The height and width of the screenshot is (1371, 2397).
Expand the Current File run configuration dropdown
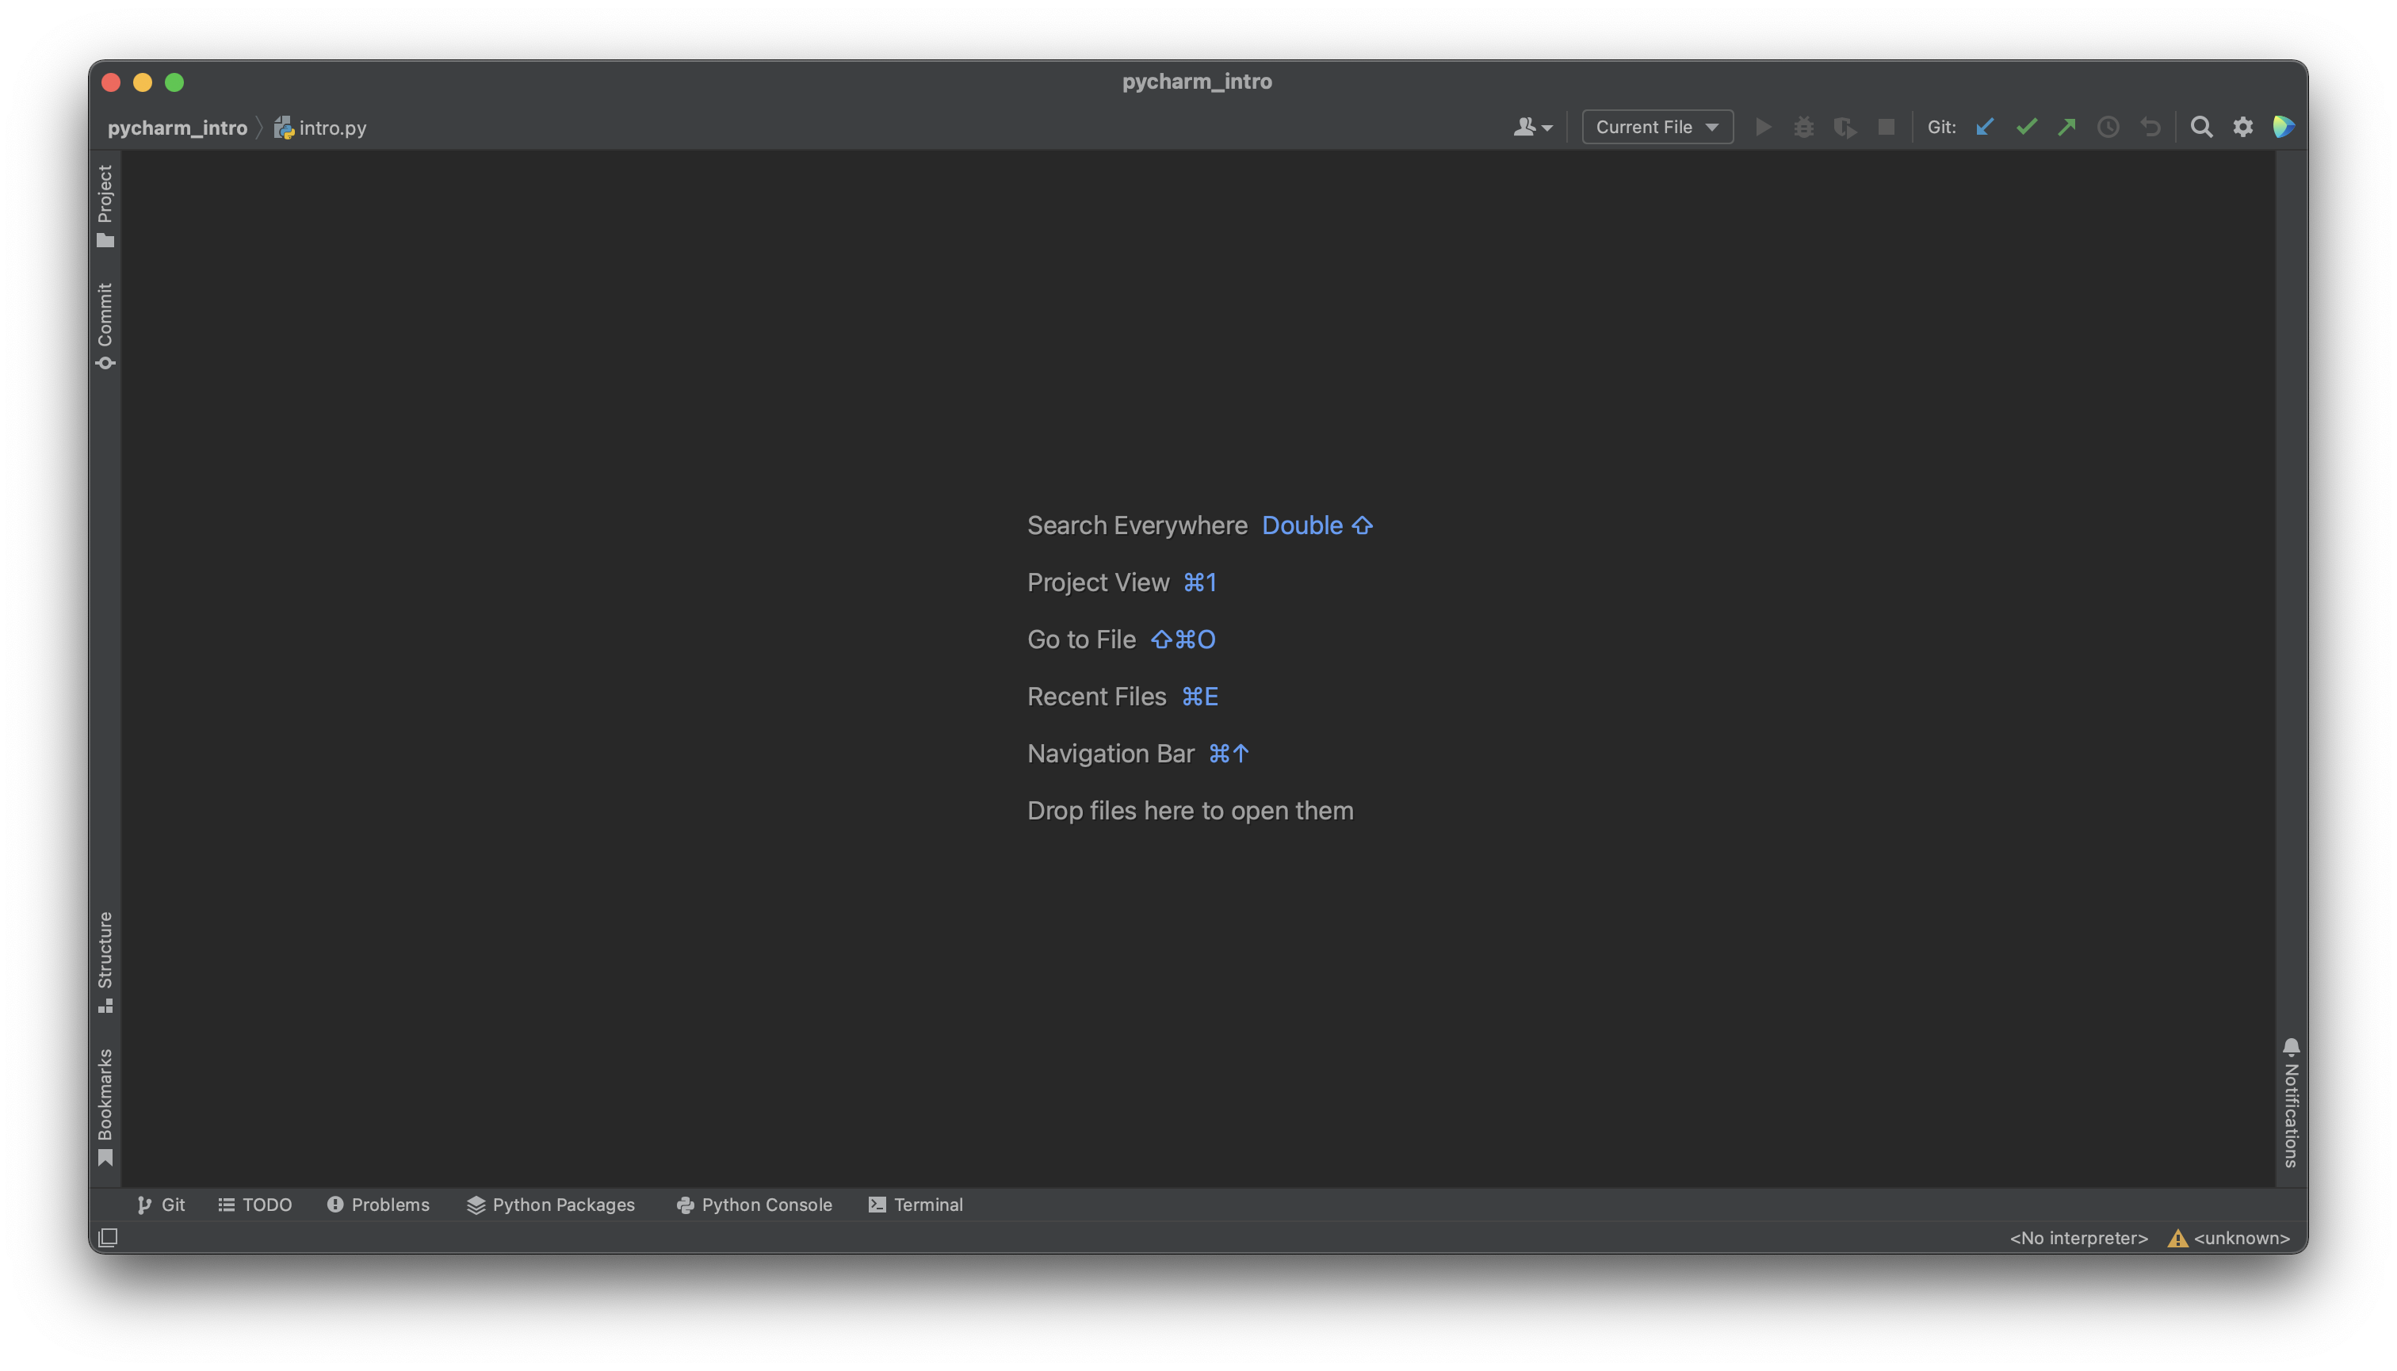[1657, 126]
